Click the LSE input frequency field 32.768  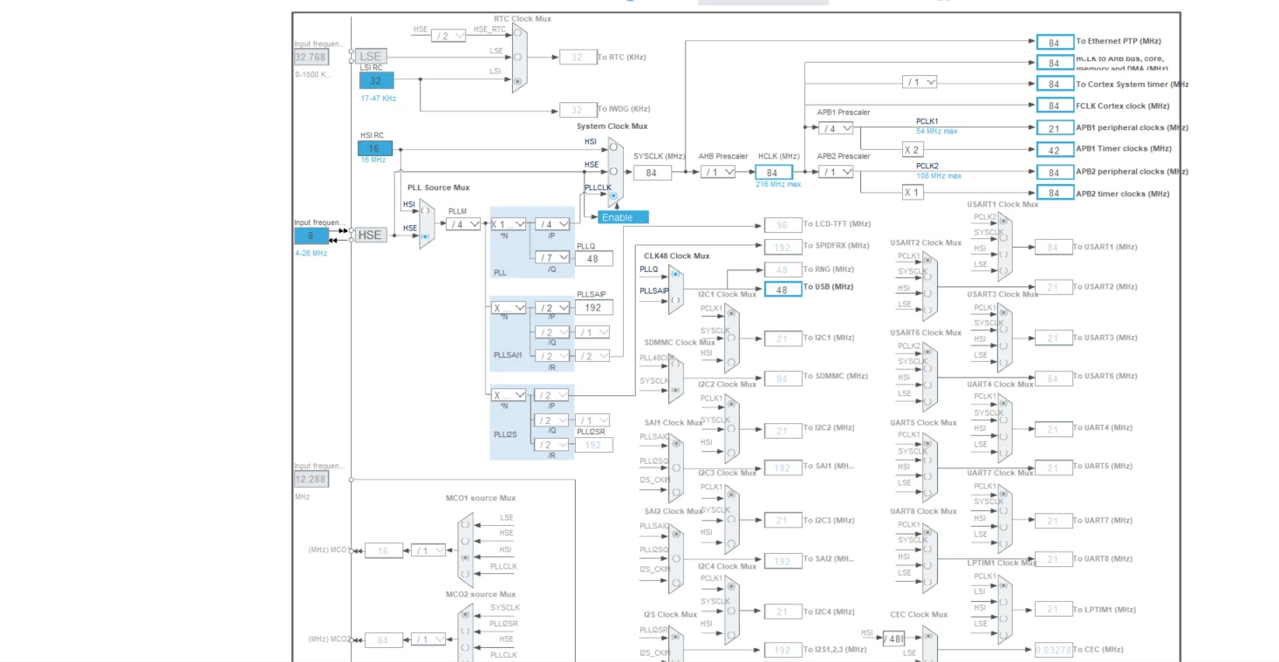click(x=311, y=58)
